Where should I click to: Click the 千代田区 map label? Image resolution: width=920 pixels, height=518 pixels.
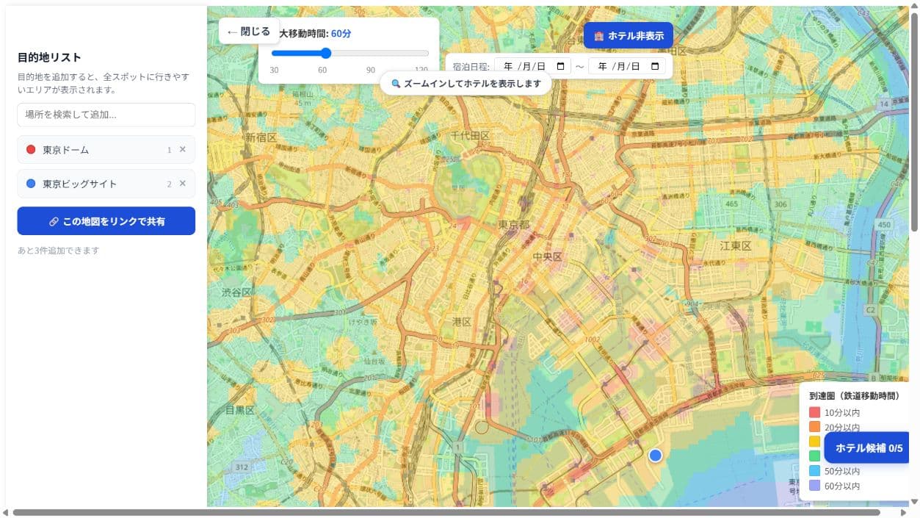click(x=470, y=136)
